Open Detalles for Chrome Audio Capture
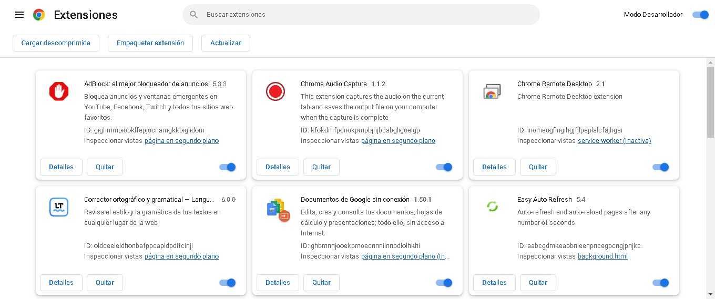The width and height of the screenshot is (715, 299). tap(278, 167)
